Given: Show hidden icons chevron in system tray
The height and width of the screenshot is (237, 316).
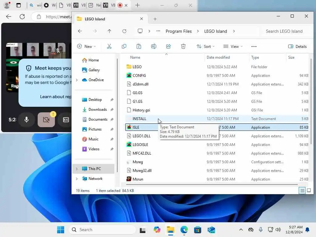Looking at the screenshot, I should coord(241,230).
